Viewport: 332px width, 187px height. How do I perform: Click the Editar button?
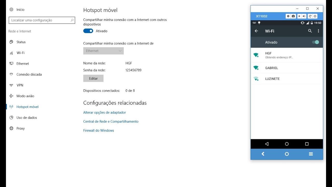pos(93,78)
